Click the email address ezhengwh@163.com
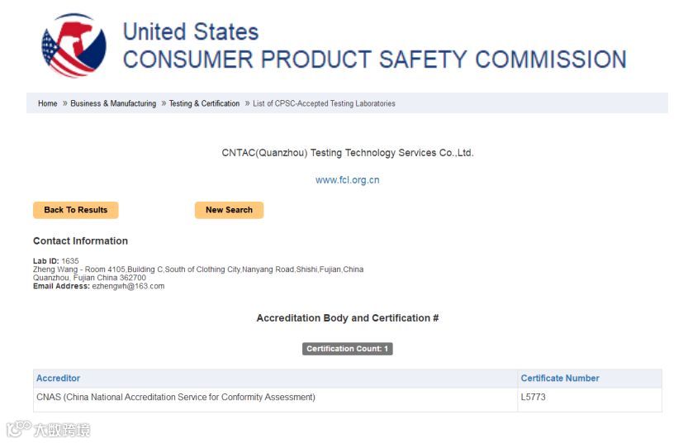 (128, 286)
